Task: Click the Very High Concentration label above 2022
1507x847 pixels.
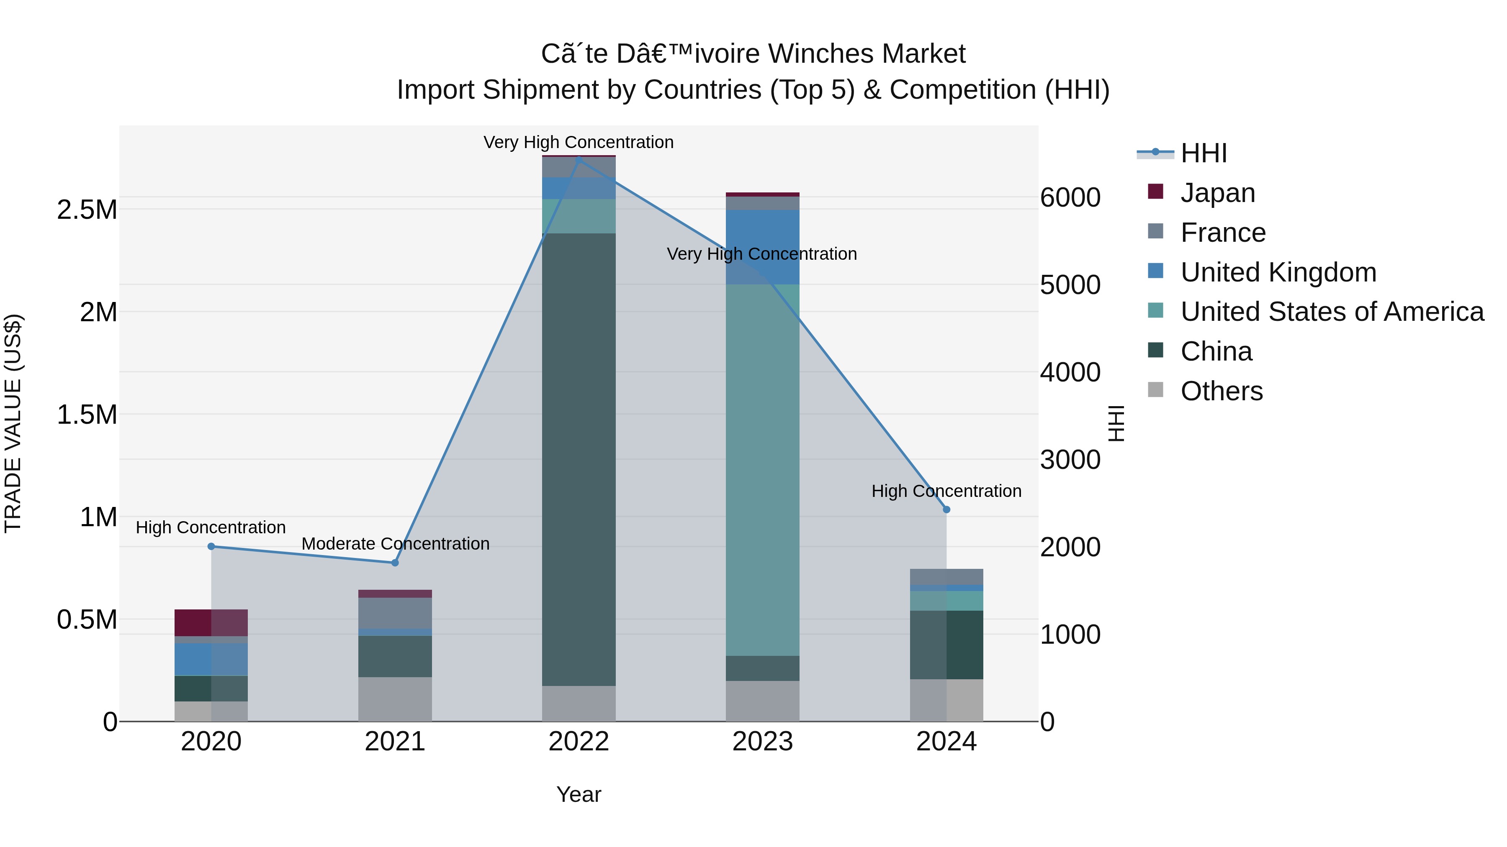Action: click(x=579, y=142)
